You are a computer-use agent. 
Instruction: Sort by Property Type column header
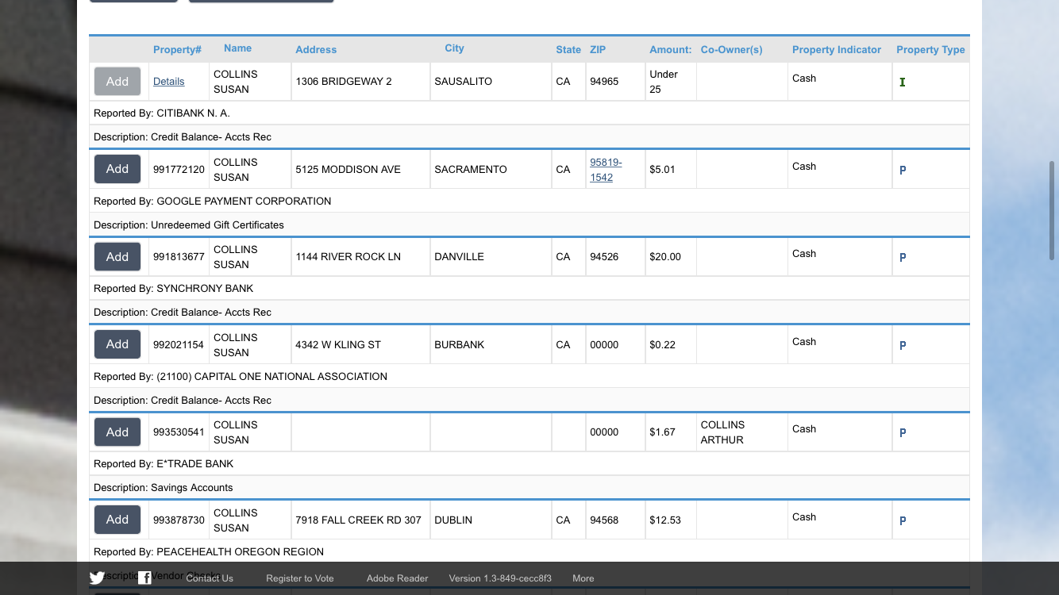pos(930,49)
